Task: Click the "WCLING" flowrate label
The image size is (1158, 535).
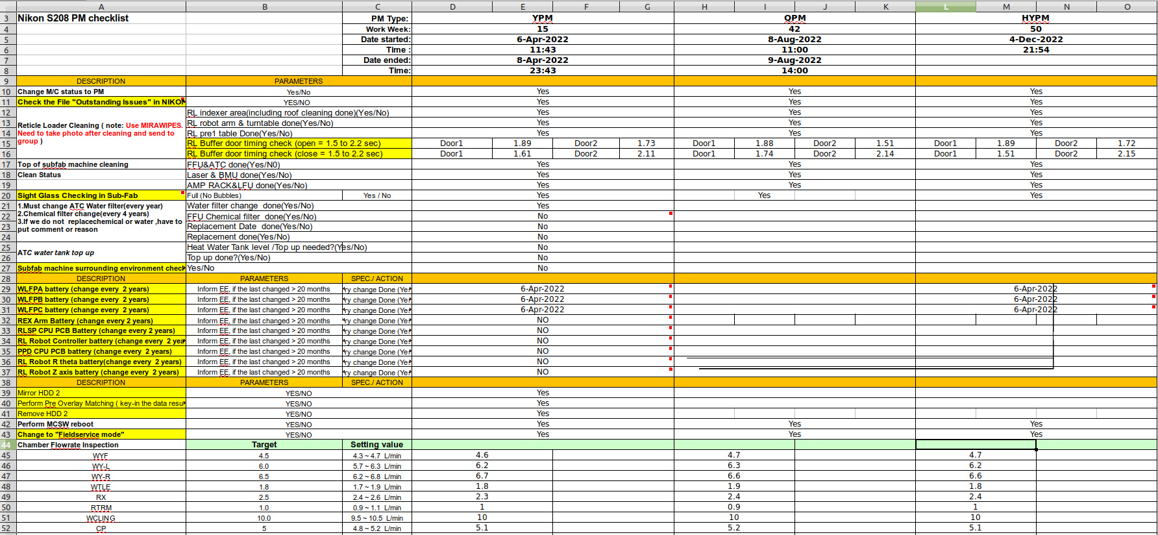Action: [x=101, y=518]
